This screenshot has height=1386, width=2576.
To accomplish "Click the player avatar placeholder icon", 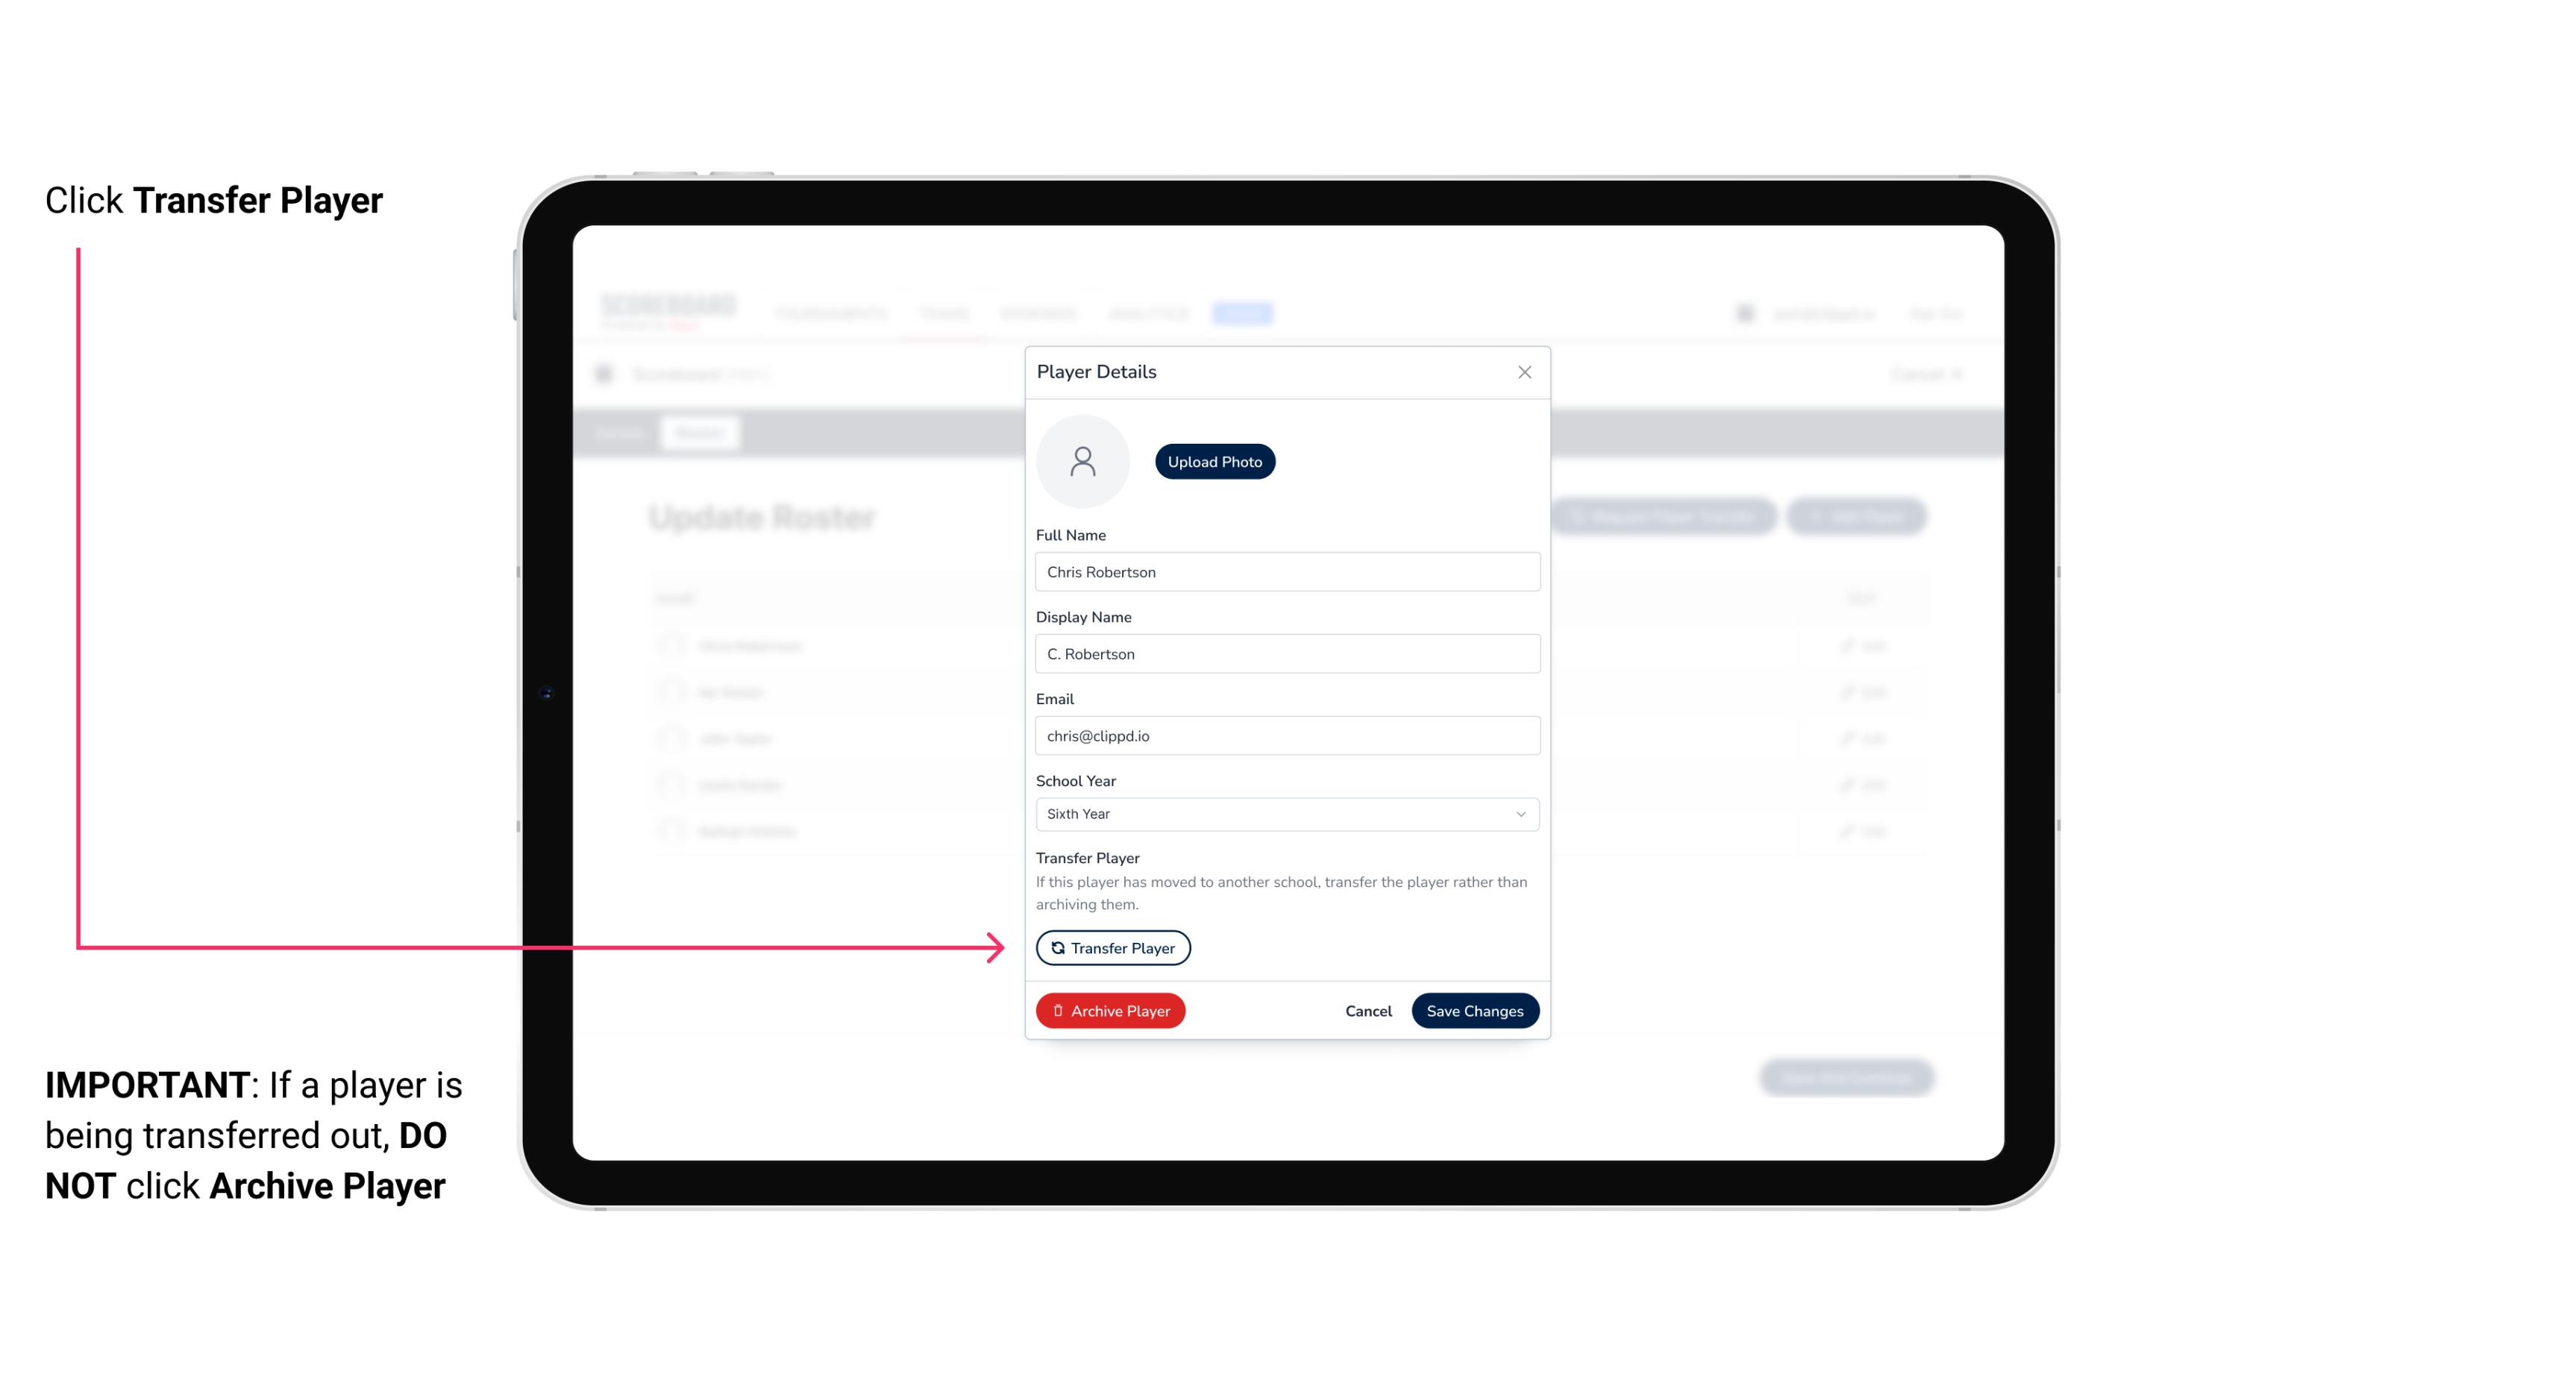I will click(1084, 461).
